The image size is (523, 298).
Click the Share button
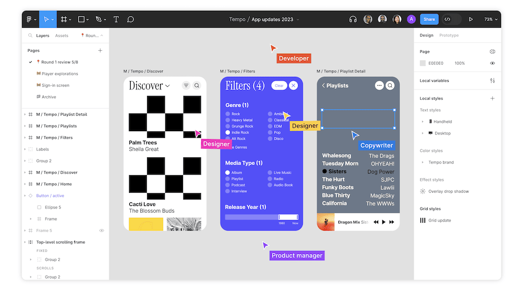tap(429, 19)
